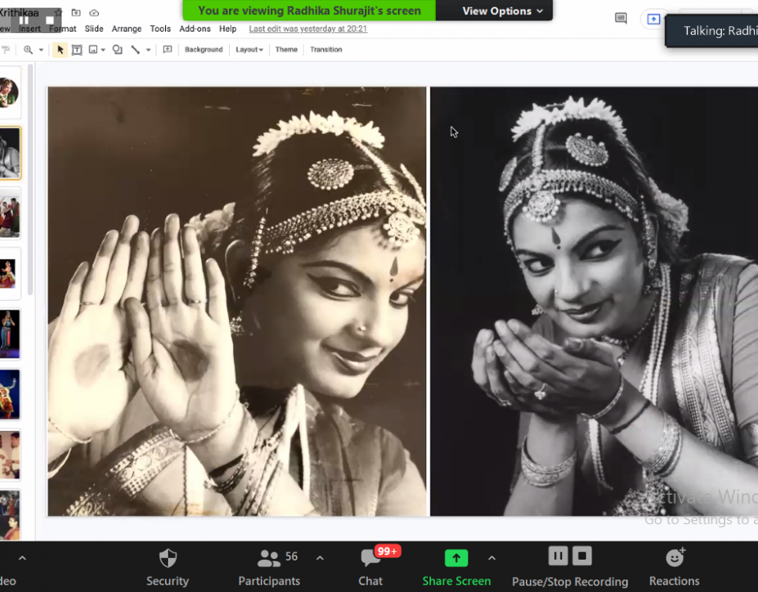The height and width of the screenshot is (592, 758).
Task: Expand the caret next to Participants
Action: pyautogui.click(x=320, y=558)
